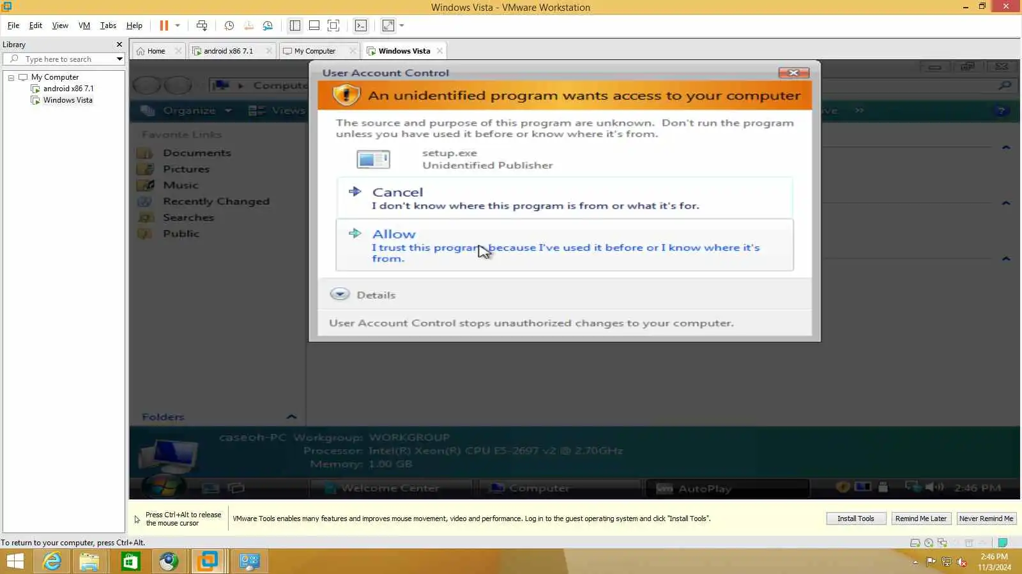This screenshot has height=574, width=1022.
Task: Toggle the thumbnail bar view icon
Action: (314, 26)
